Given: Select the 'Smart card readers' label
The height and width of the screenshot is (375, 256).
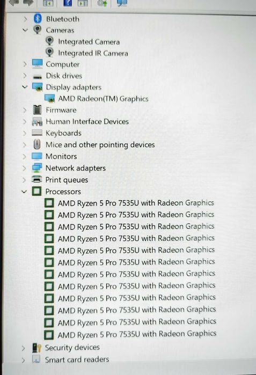Looking at the screenshot, I should pyautogui.click(x=77, y=359).
